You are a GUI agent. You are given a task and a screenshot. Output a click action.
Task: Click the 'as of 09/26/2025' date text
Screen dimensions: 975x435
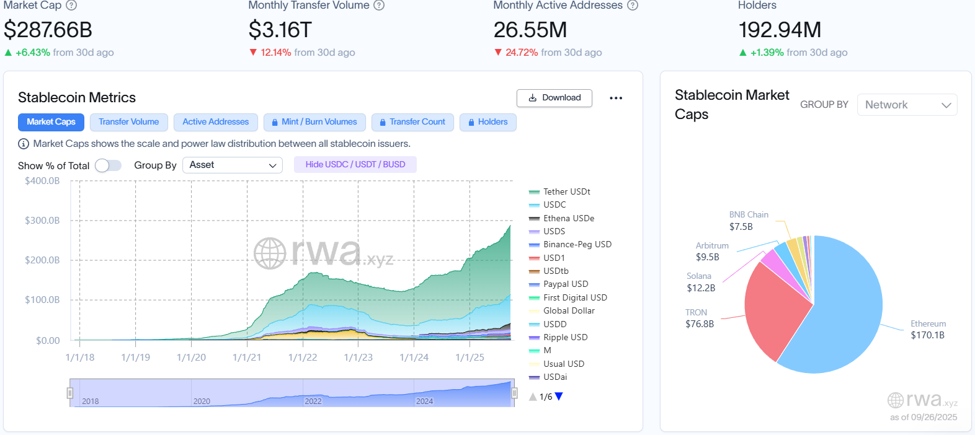[924, 417]
